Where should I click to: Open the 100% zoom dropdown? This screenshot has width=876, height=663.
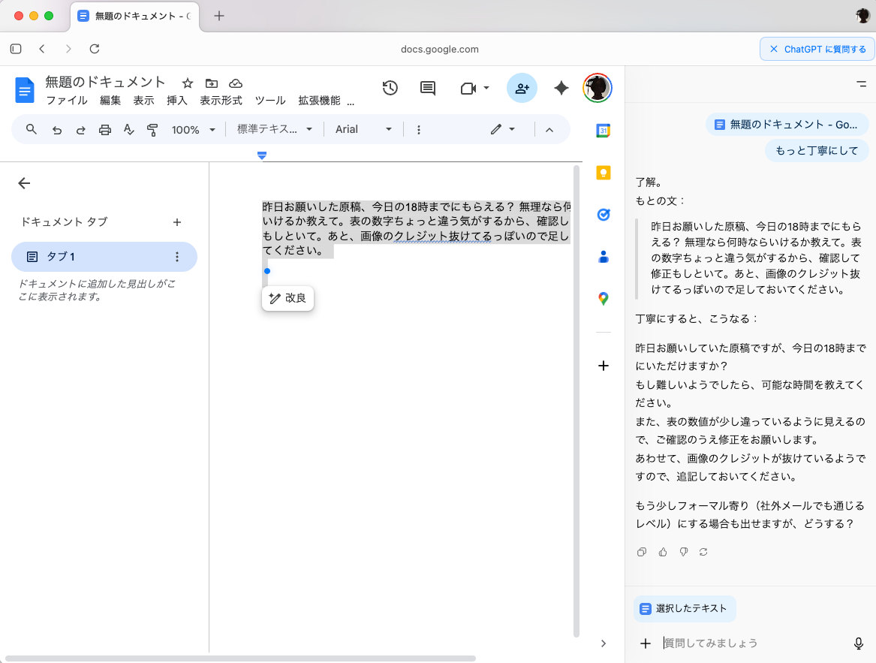(x=193, y=129)
